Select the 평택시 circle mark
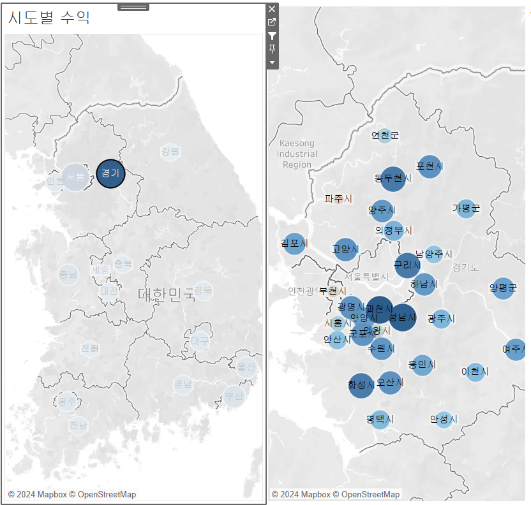 pyautogui.click(x=380, y=420)
